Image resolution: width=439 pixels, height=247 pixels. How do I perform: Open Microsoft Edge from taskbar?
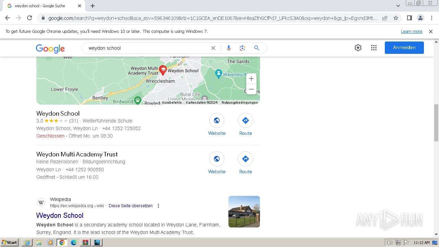click(x=73, y=243)
